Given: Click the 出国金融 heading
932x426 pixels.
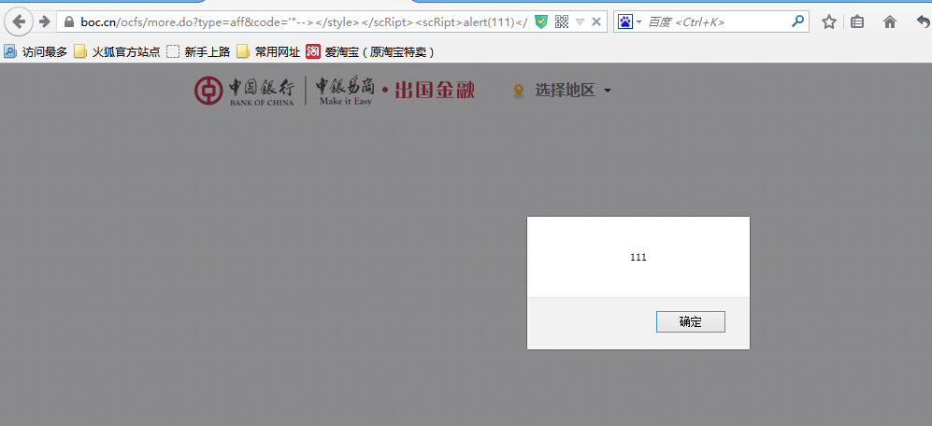Looking at the screenshot, I should (434, 90).
